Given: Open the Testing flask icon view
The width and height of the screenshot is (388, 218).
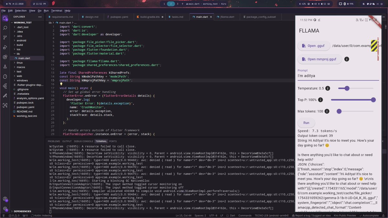Looking at the screenshot, I should pyautogui.click(x=5, y=67).
